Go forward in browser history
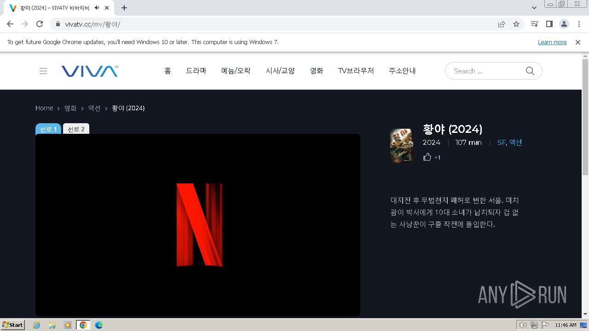Image resolution: width=589 pixels, height=331 pixels. pyautogui.click(x=25, y=24)
